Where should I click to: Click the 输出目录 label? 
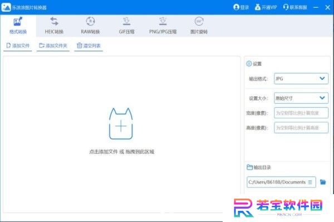click(x=262, y=167)
